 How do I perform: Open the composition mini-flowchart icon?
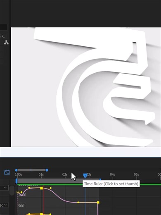pyautogui.click(x=6, y=43)
